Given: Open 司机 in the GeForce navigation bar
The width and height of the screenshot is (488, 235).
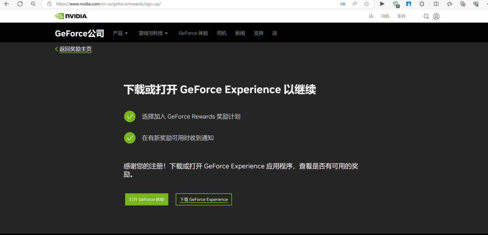Looking at the screenshot, I should (x=222, y=33).
